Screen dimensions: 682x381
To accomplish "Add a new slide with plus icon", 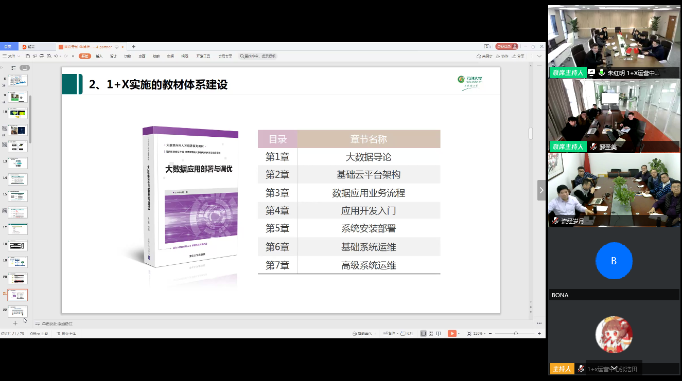I will tap(15, 323).
